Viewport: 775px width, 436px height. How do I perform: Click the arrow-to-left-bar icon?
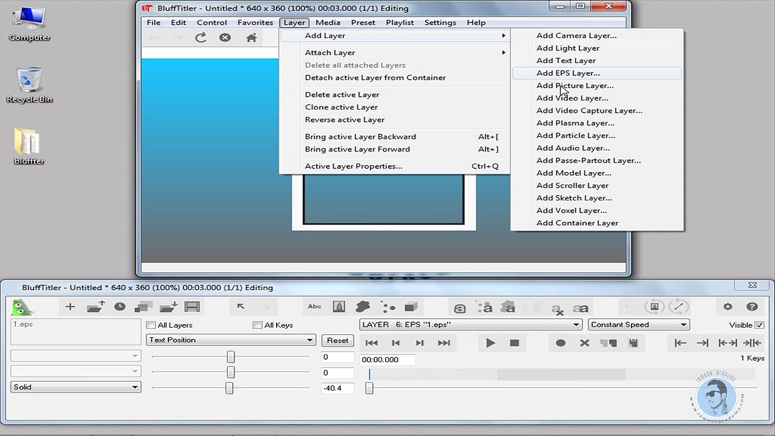[x=681, y=343]
